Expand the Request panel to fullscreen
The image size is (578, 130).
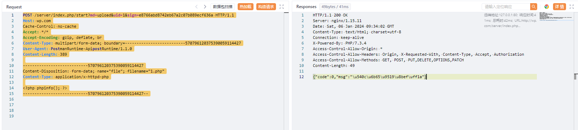[282, 7]
